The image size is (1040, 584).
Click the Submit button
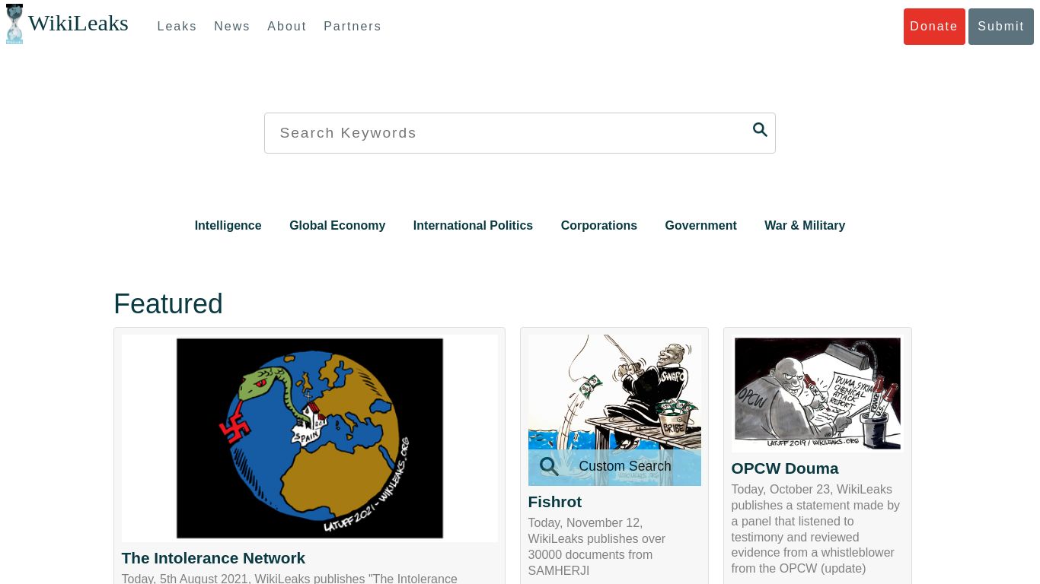click(x=1001, y=27)
